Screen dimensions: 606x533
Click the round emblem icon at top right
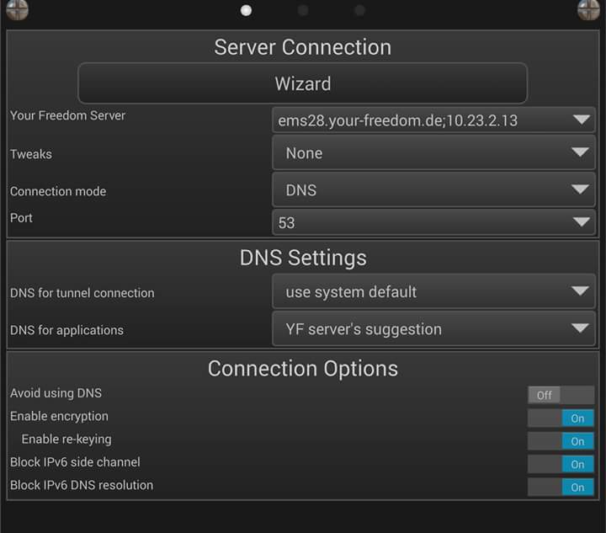click(x=588, y=8)
